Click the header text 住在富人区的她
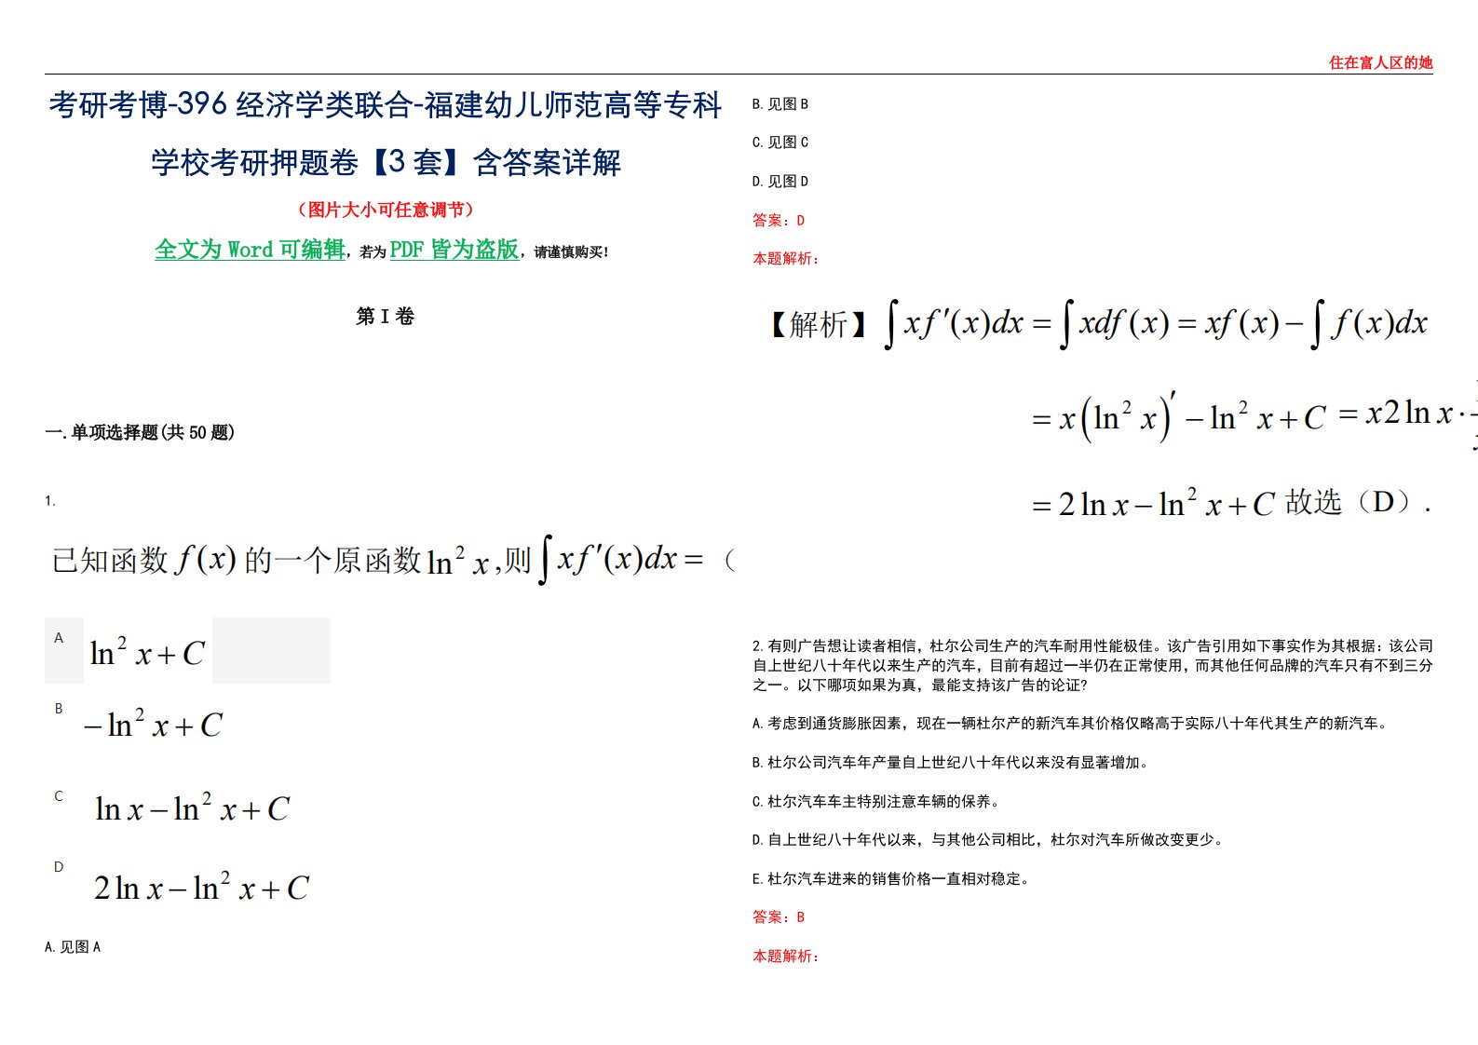The height and width of the screenshot is (1045, 1478). [x=1380, y=62]
